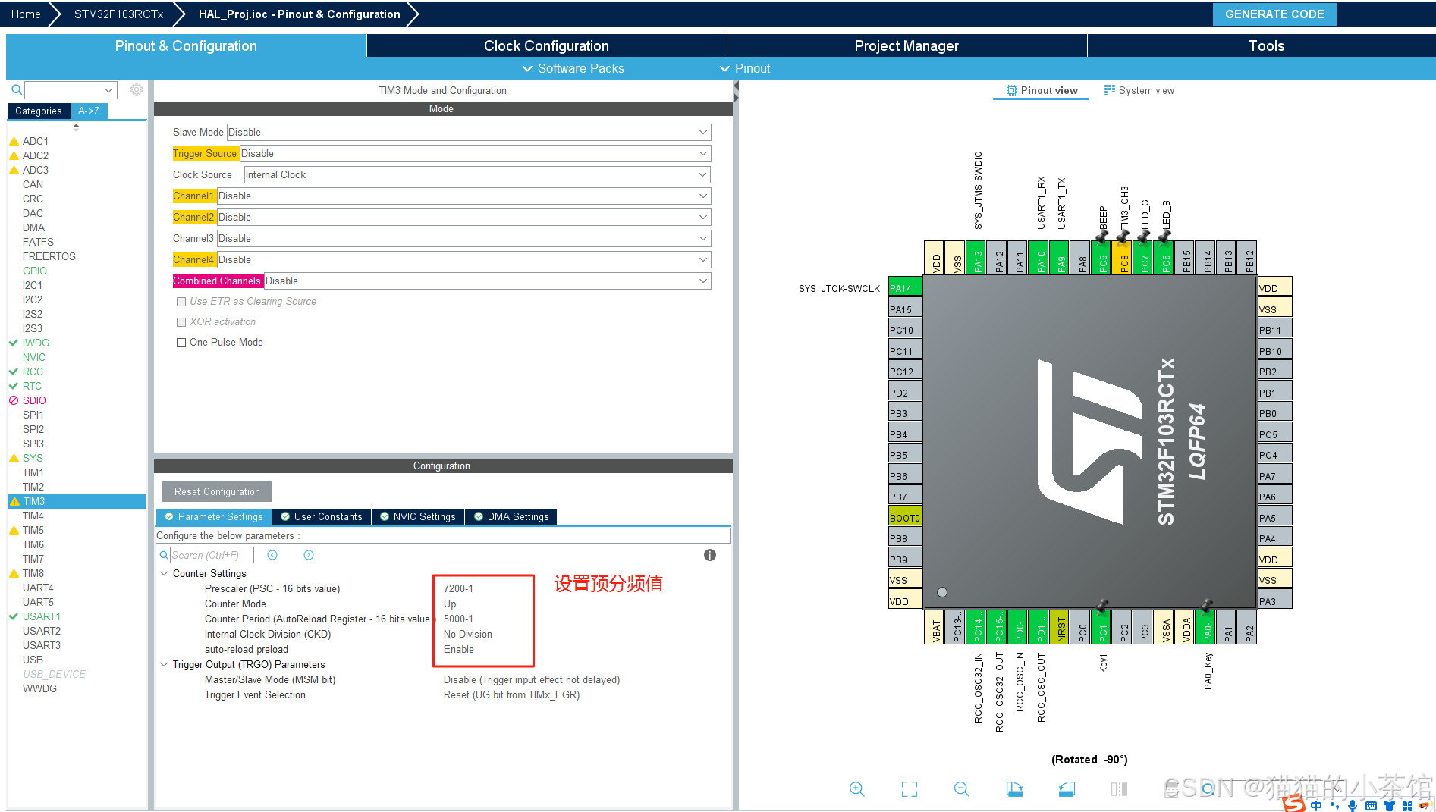Select pin PC8 on the chip
Image resolution: width=1436 pixels, height=812 pixels.
(1123, 259)
